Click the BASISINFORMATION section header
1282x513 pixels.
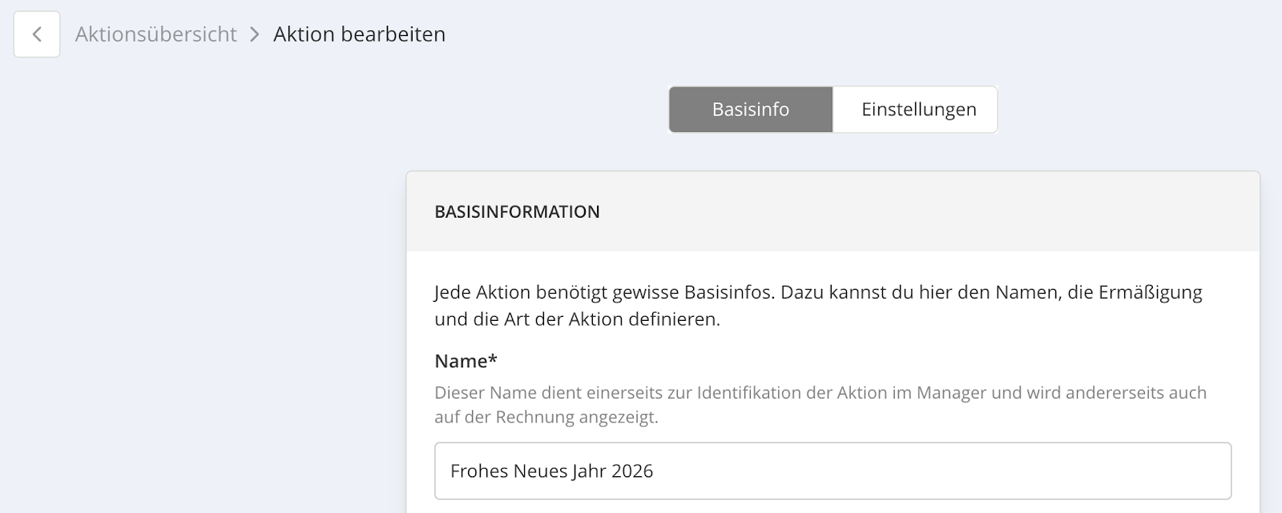tap(517, 212)
